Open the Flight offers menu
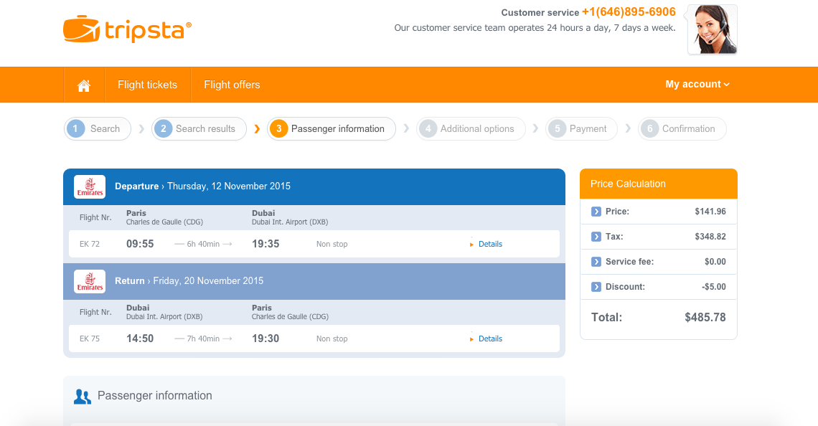The image size is (818, 426). click(x=232, y=85)
